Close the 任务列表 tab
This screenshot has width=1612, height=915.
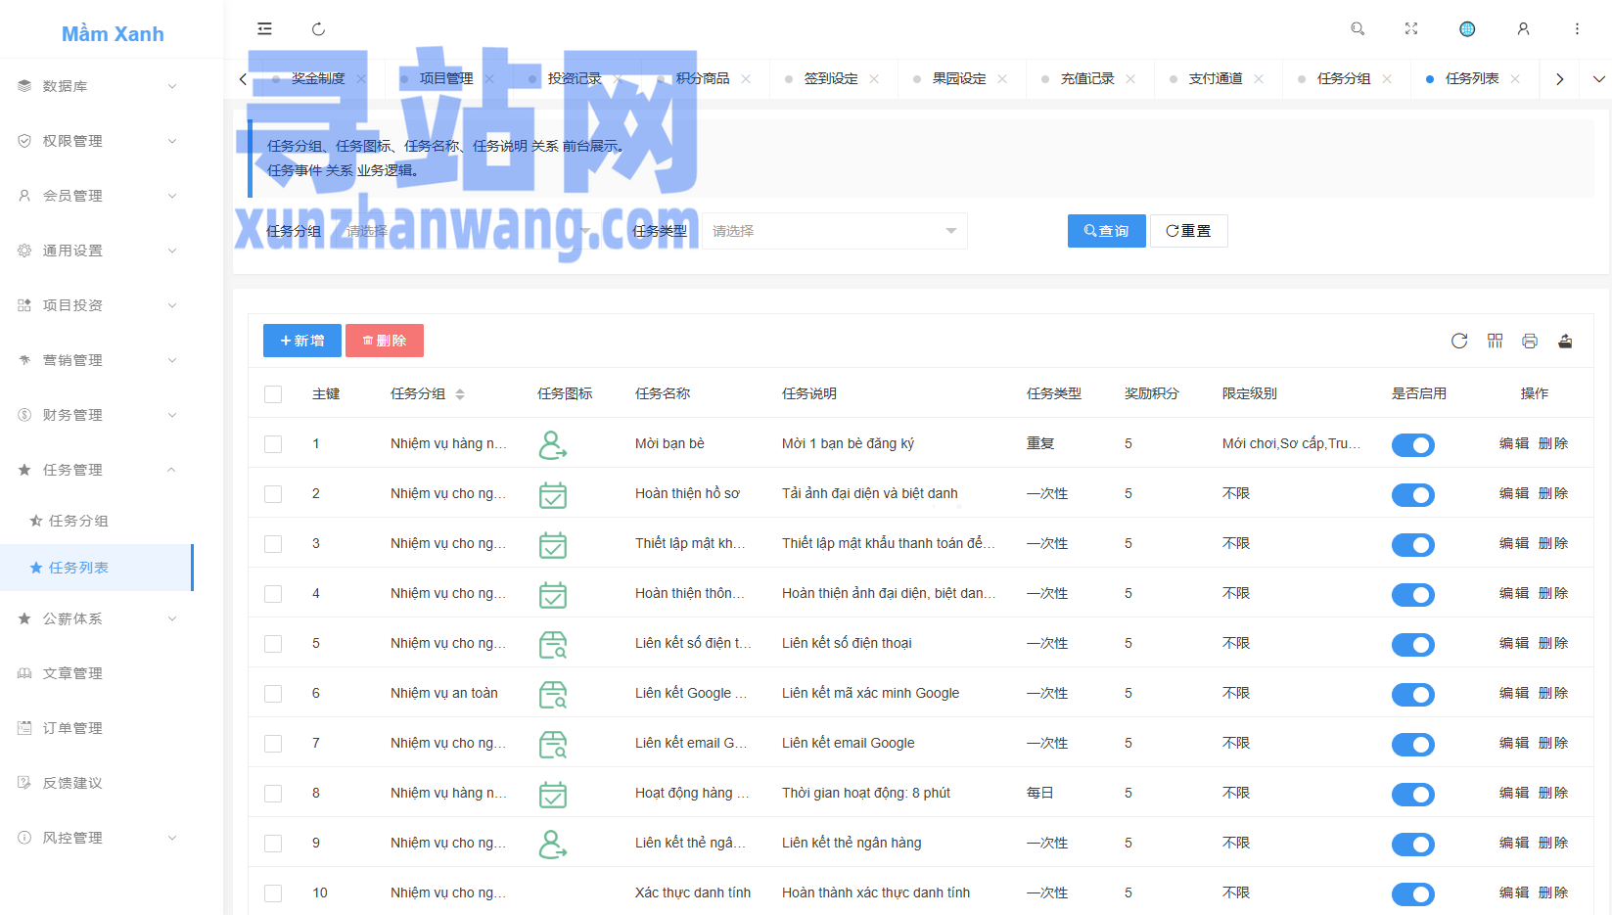pos(1515,79)
